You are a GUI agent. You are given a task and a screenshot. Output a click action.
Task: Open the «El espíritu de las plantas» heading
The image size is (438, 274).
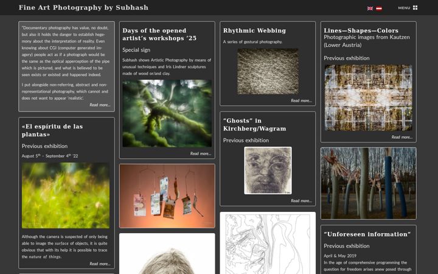click(52, 130)
